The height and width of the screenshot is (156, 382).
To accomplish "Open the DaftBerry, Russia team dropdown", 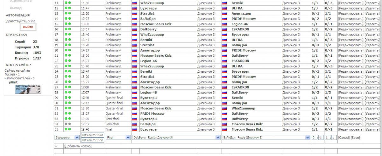I will tap(176, 138).
